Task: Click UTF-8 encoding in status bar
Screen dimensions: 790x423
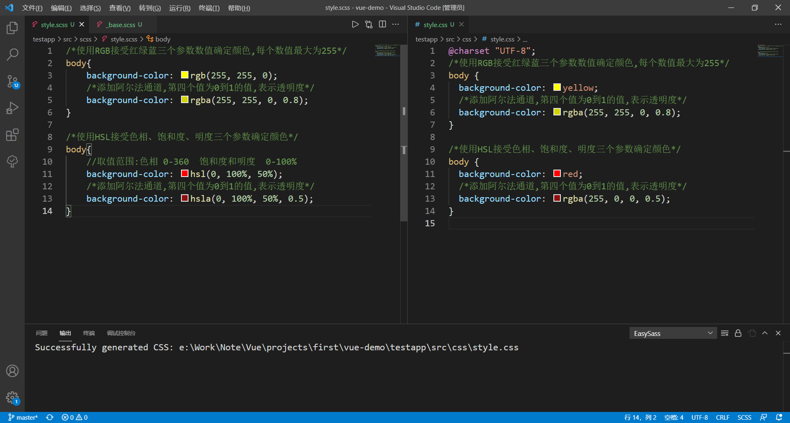Action: [699, 417]
